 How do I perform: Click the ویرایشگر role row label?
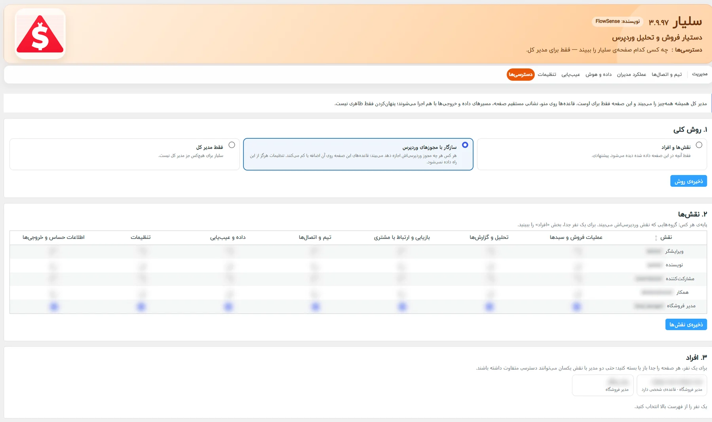[674, 251]
